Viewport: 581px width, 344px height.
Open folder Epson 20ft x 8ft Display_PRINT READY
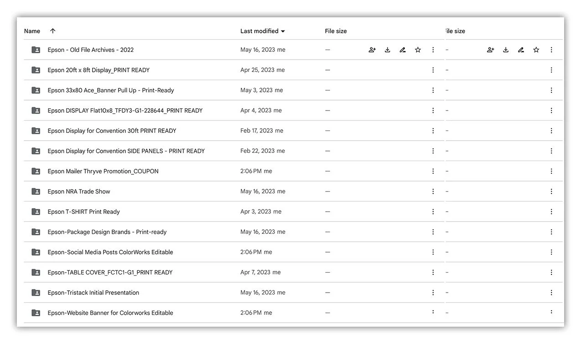(x=99, y=70)
